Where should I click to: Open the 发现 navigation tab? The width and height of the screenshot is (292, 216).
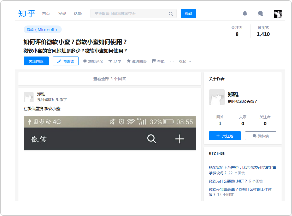(62, 14)
